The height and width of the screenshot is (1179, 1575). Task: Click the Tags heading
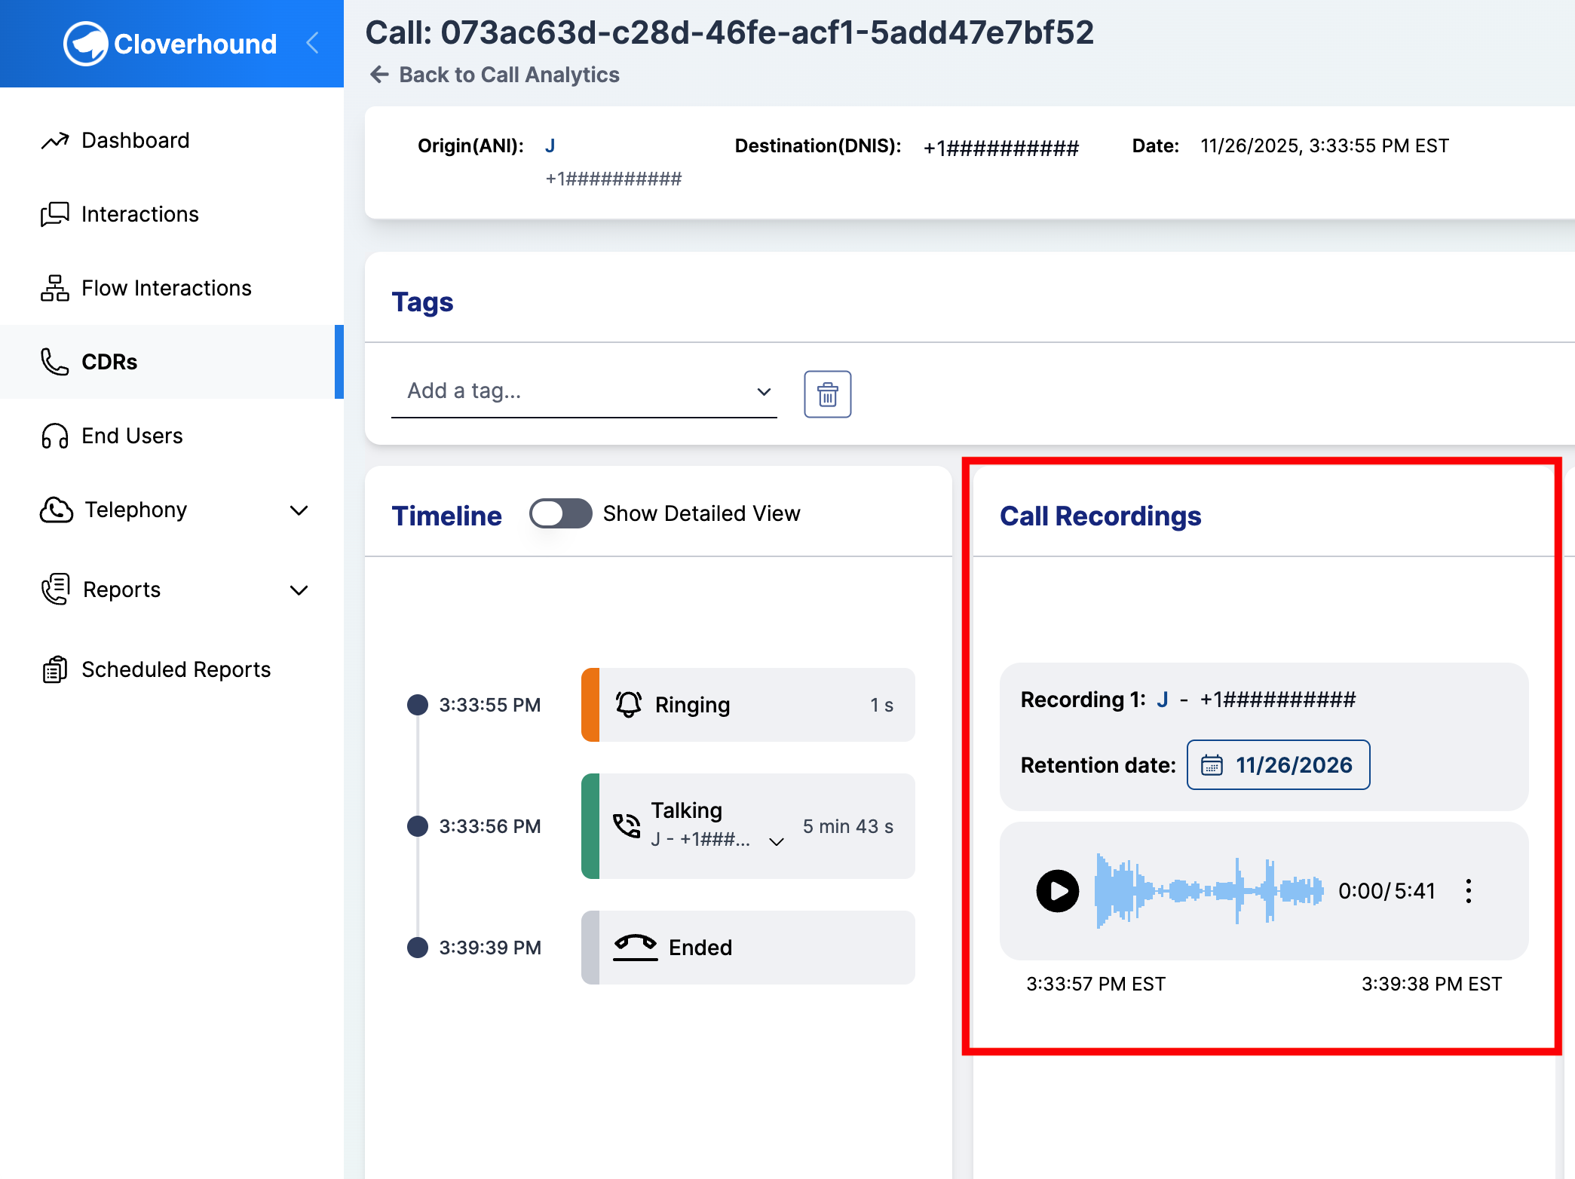pyautogui.click(x=422, y=302)
